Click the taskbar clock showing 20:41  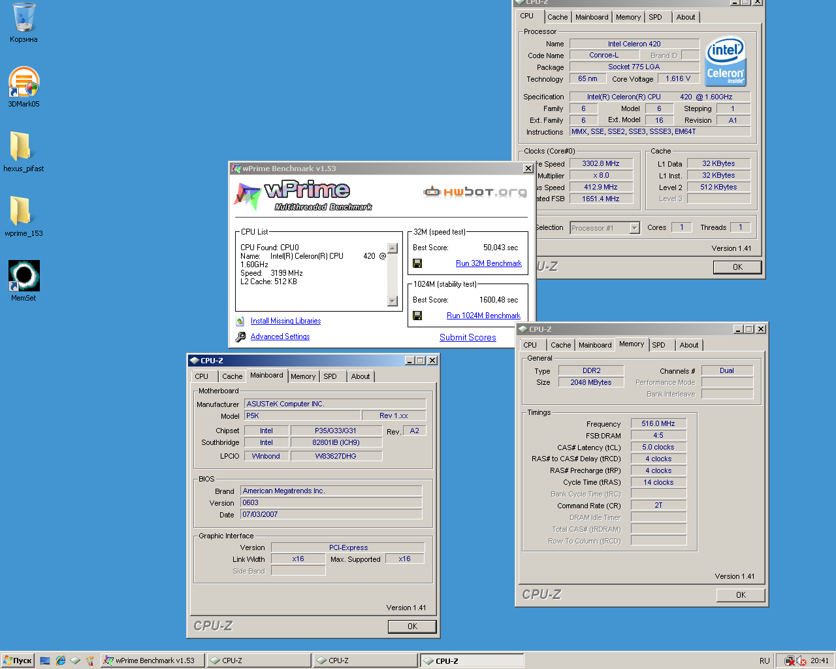point(820,661)
